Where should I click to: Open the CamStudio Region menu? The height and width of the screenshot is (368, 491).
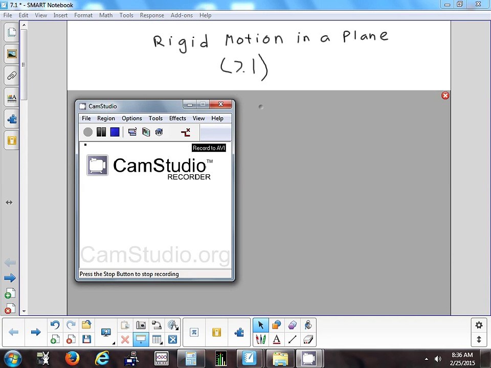click(106, 118)
